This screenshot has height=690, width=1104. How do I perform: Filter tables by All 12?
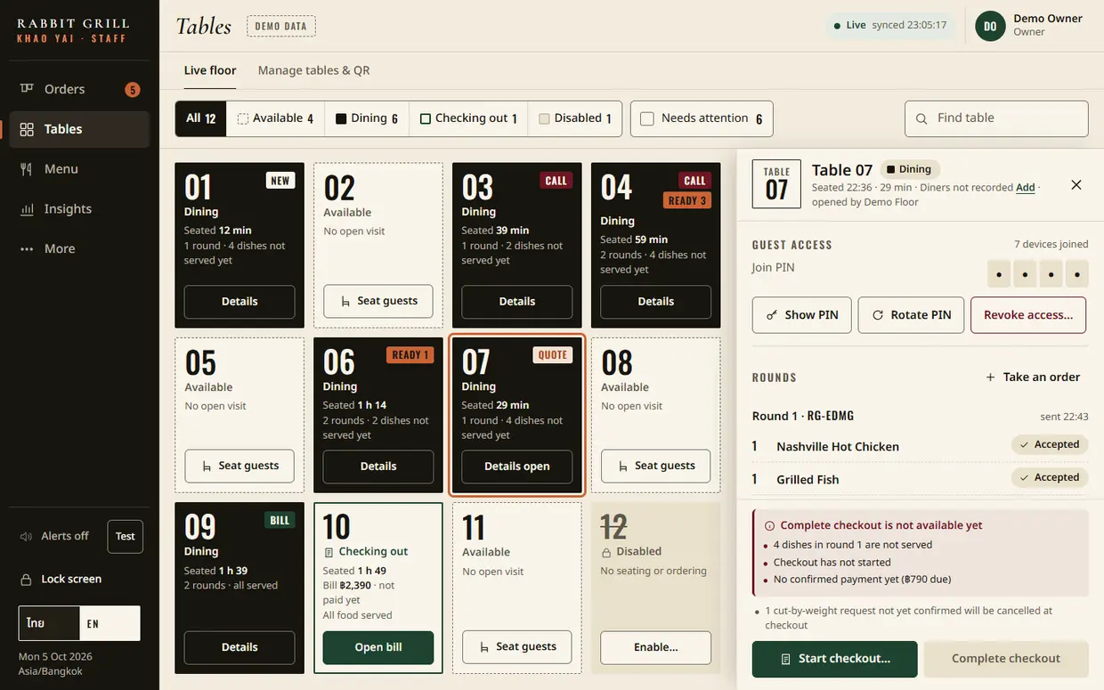[x=200, y=118]
